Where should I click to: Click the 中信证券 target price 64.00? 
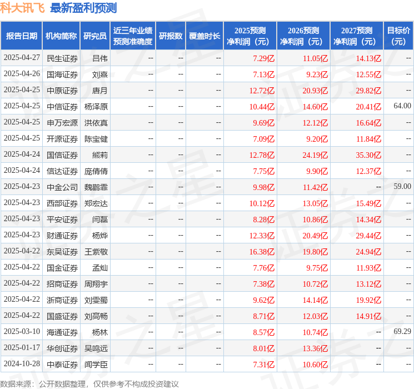[402, 106]
